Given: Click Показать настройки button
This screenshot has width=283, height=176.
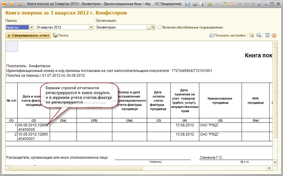Looking at the screenshot, I should pyautogui.click(x=227, y=35).
